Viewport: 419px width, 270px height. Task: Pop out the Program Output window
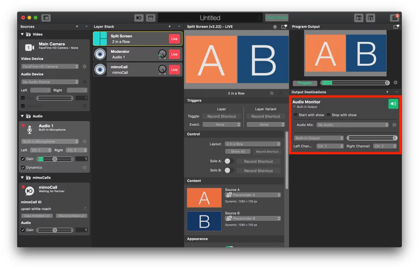[396, 26]
